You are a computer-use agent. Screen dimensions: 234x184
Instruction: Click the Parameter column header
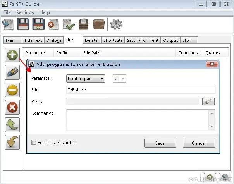pos(38,53)
